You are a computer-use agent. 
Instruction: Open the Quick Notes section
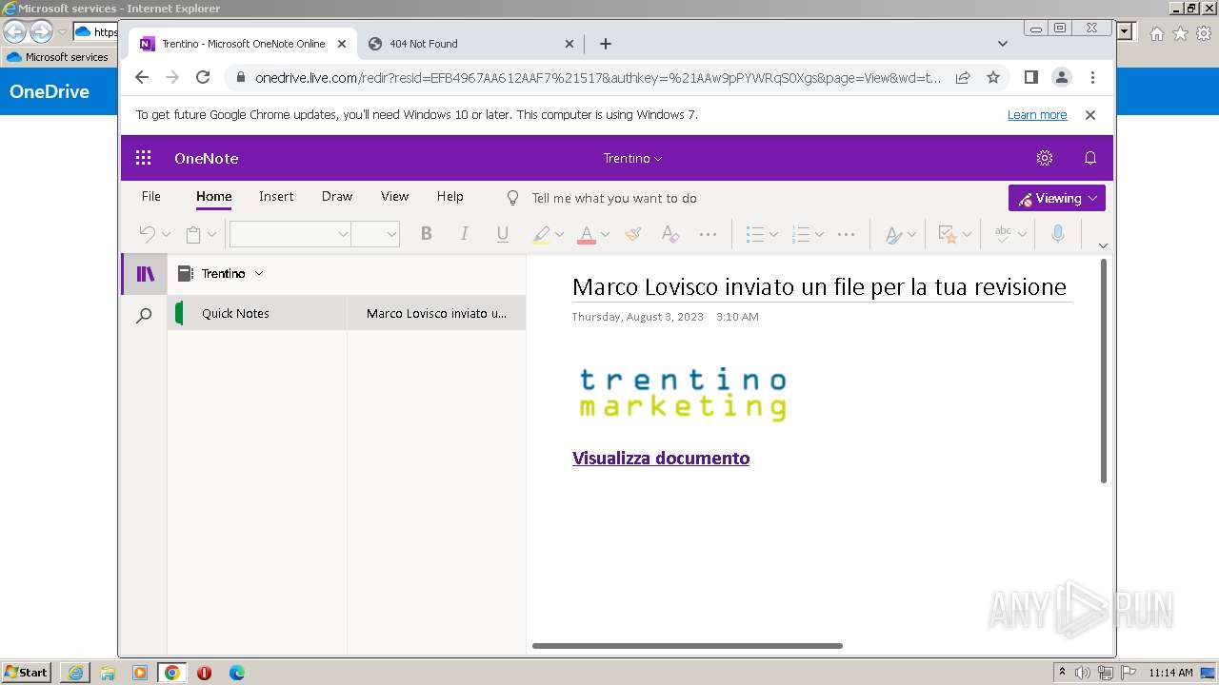click(257, 313)
